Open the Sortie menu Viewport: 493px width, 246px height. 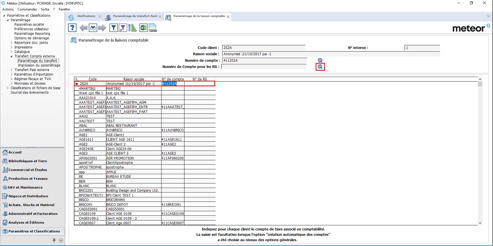[x=45, y=9]
